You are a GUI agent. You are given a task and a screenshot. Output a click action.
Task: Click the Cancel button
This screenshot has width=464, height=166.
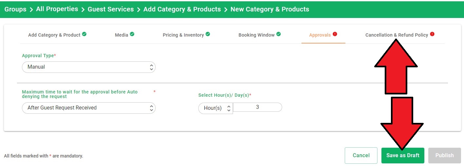tap(361, 156)
